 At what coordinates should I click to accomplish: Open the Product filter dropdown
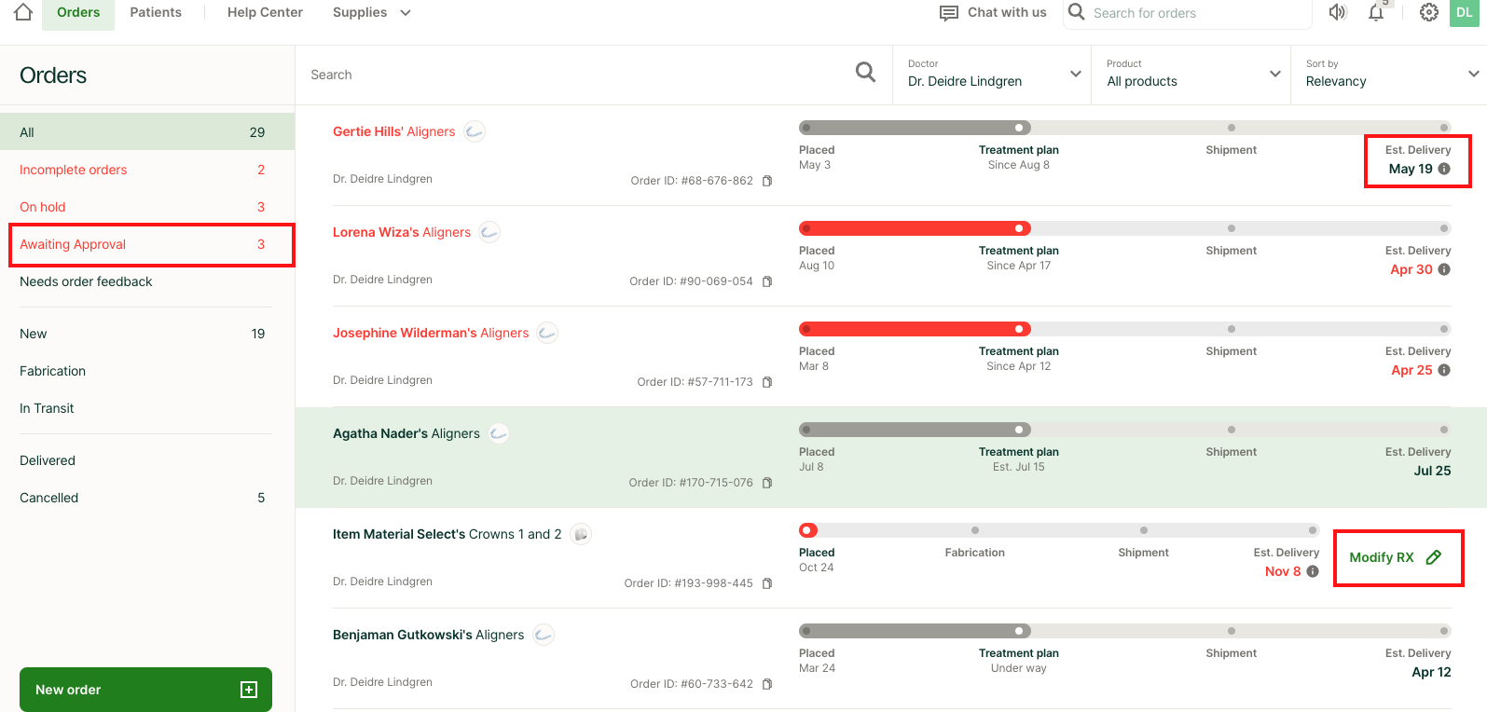1274,74
